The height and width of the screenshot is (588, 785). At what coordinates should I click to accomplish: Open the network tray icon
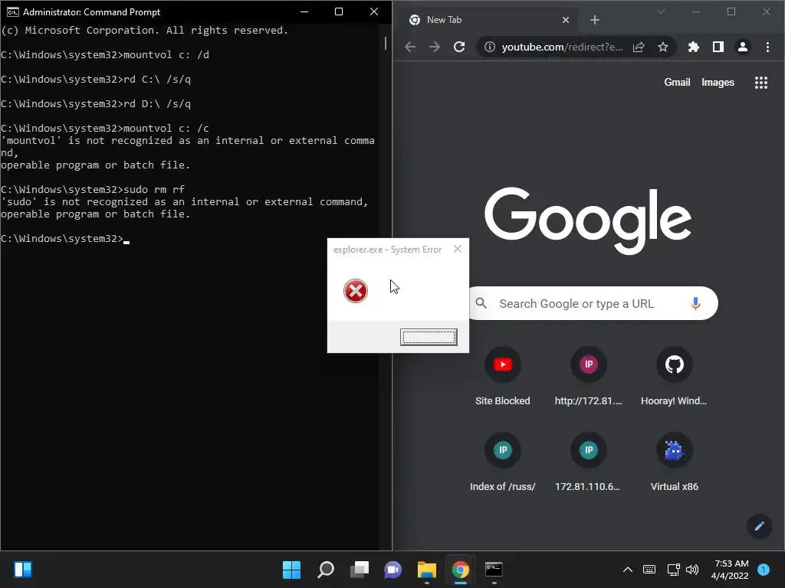tap(673, 569)
